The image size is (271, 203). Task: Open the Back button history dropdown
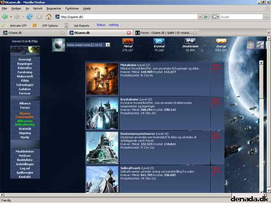click(x=11, y=17)
